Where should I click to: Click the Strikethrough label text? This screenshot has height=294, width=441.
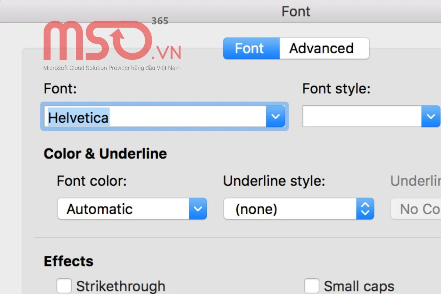[x=121, y=286]
